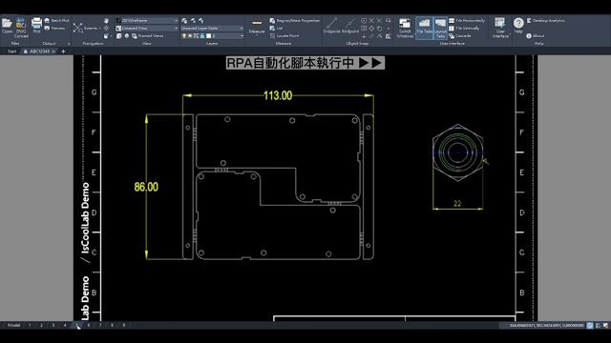Switch to layout tab 7
Viewport: 611px width, 343px height.
(100, 325)
